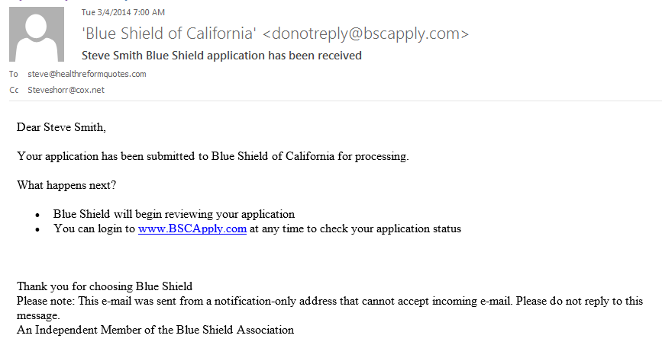Click the bullet point beside 'Blue Shield will begin'
The width and height of the screenshot is (662, 361).
[37, 216]
